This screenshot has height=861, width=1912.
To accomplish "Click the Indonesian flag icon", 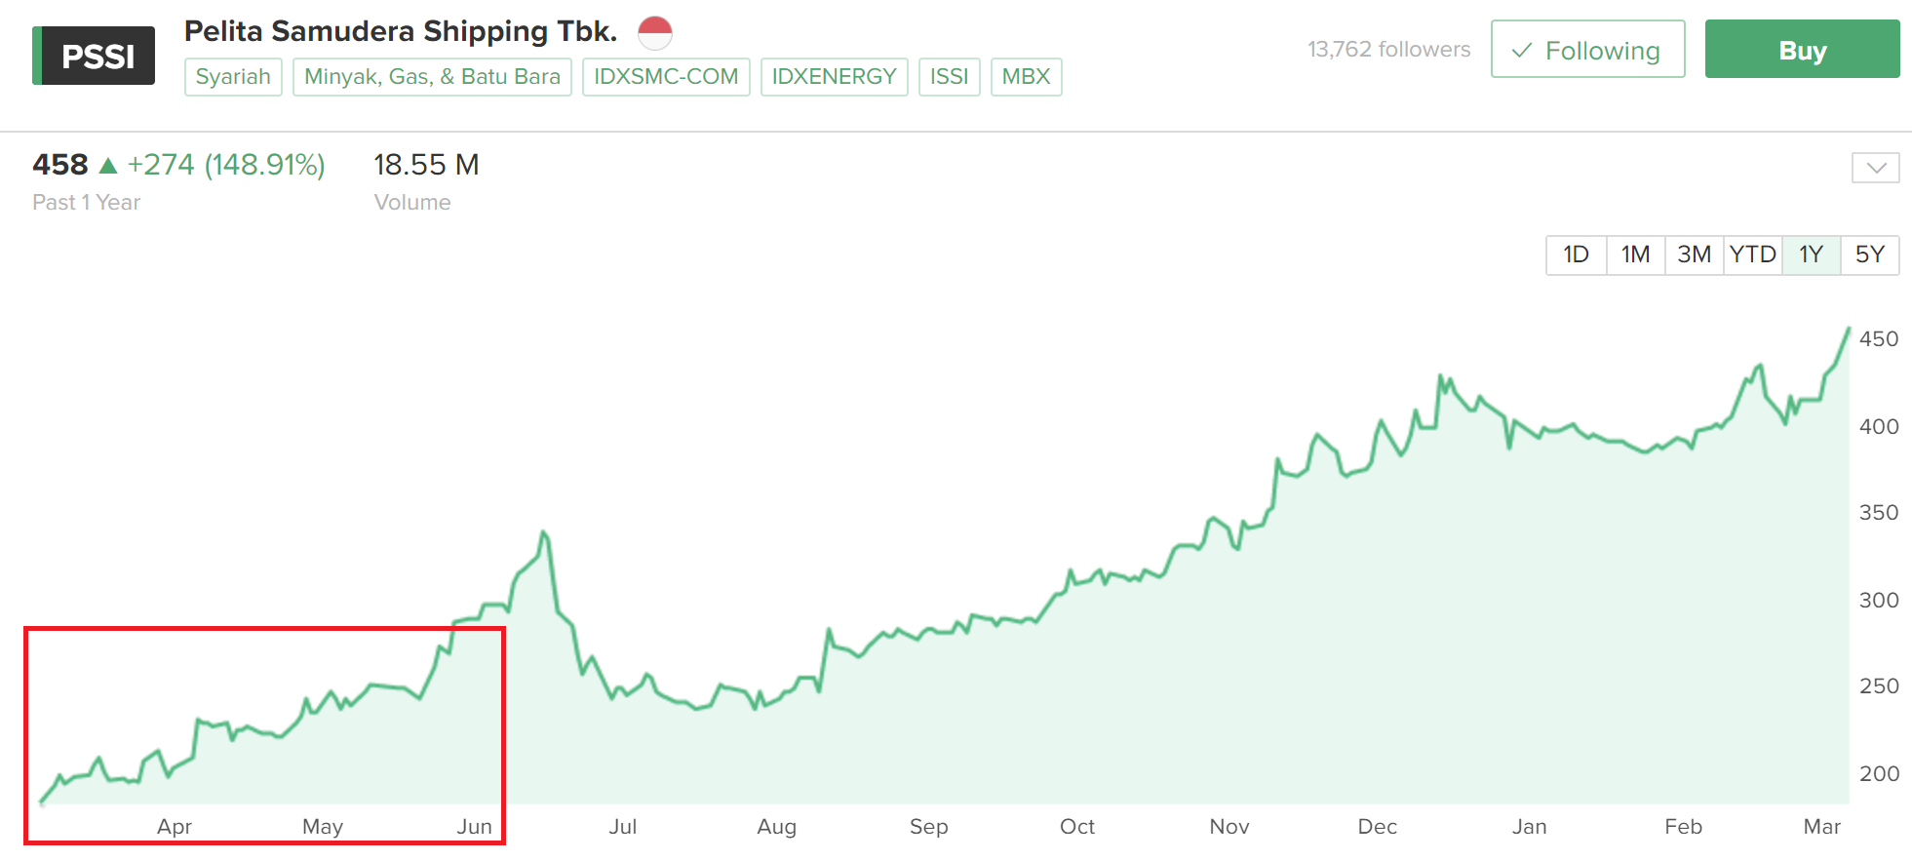I will tap(655, 32).
